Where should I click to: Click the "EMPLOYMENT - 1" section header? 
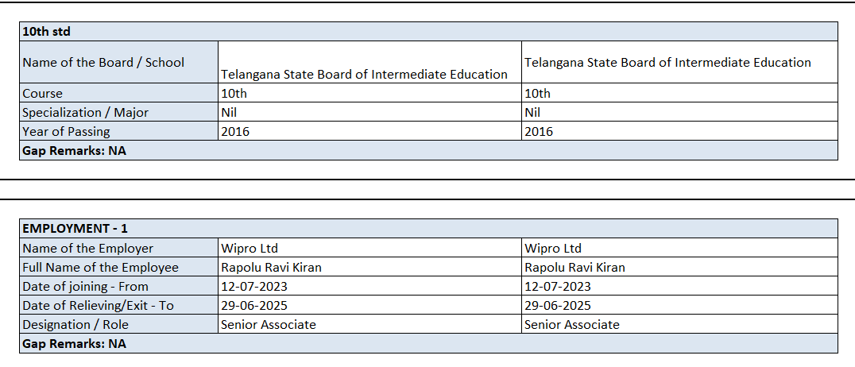click(x=75, y=229)
